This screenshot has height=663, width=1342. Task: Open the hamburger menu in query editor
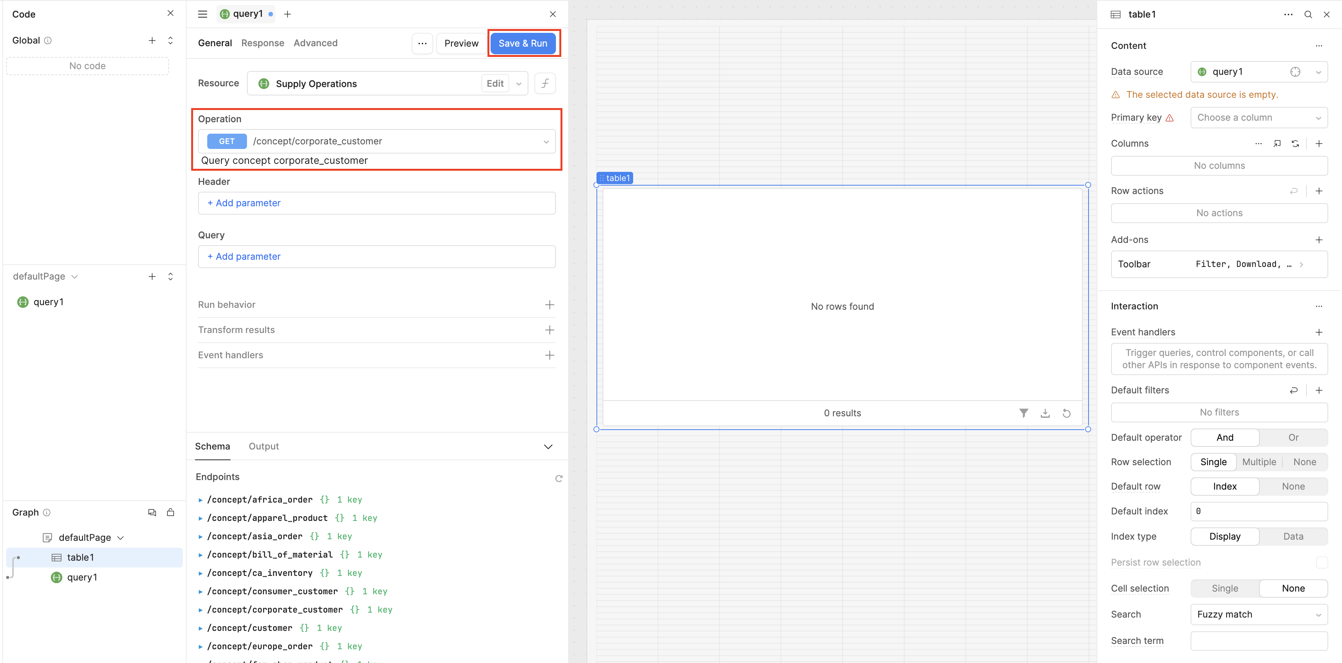point(202,14)
